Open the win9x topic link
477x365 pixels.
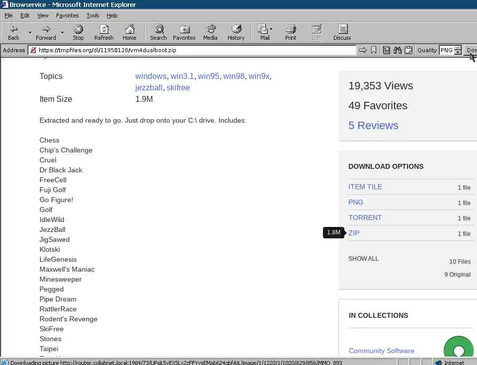(259, 76)
